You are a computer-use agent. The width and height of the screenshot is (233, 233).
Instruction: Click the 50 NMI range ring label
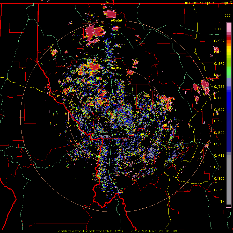116,69
